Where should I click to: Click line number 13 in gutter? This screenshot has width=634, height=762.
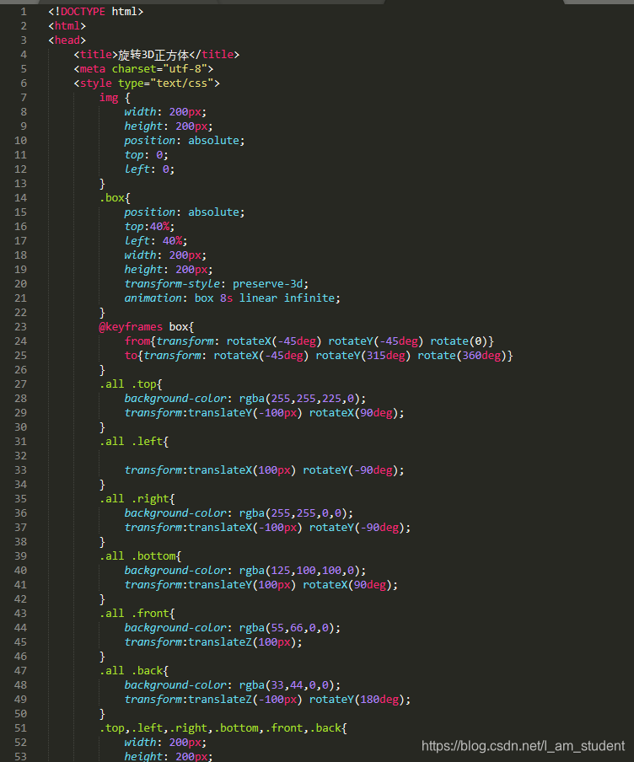(x=20, y=183)
